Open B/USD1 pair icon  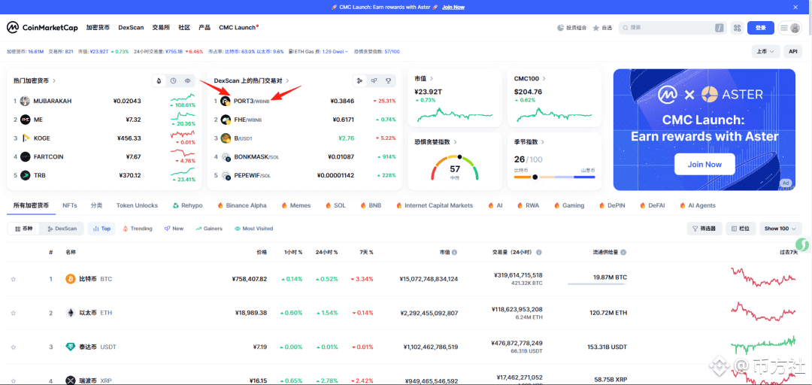click(226, 138)
